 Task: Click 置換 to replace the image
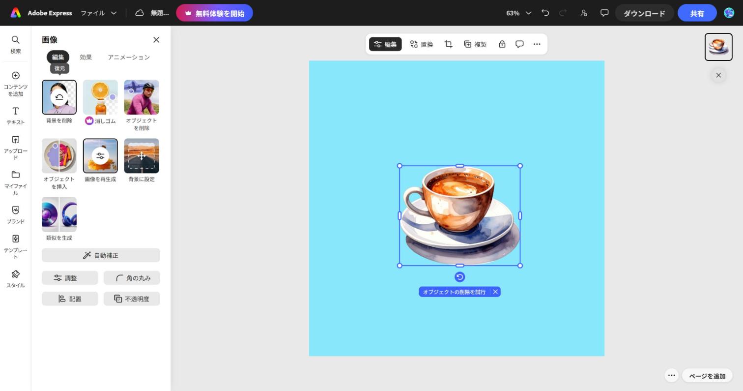coord(422,44)
